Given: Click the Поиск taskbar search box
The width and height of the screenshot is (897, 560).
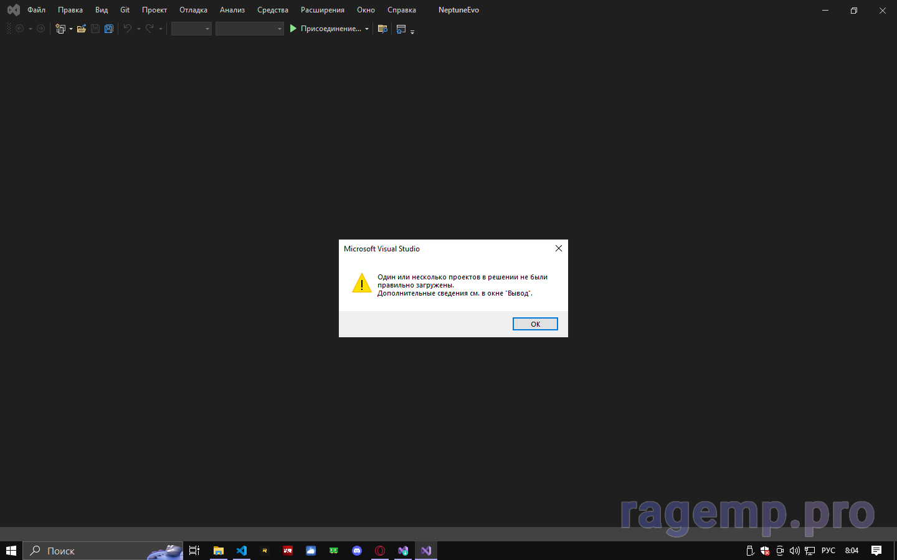Looking at the screenshot, I should click(x=103, y=551).
